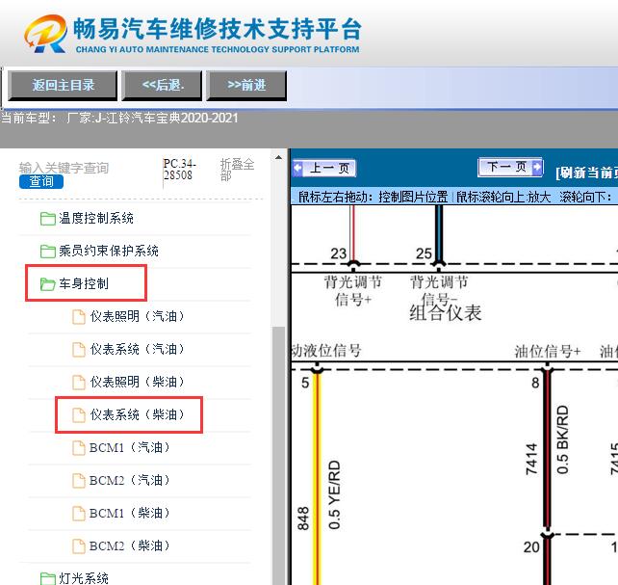
Task: Expand 灯光系统 folder
Action: pyautogui.click(x=84, y=578)
